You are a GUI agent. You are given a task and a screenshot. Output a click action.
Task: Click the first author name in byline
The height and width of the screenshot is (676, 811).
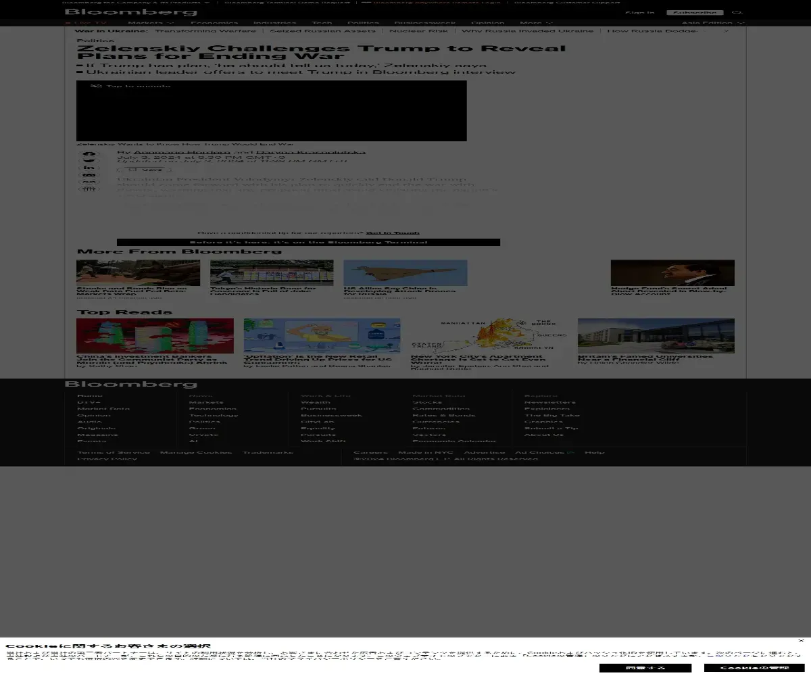(181, 152)
